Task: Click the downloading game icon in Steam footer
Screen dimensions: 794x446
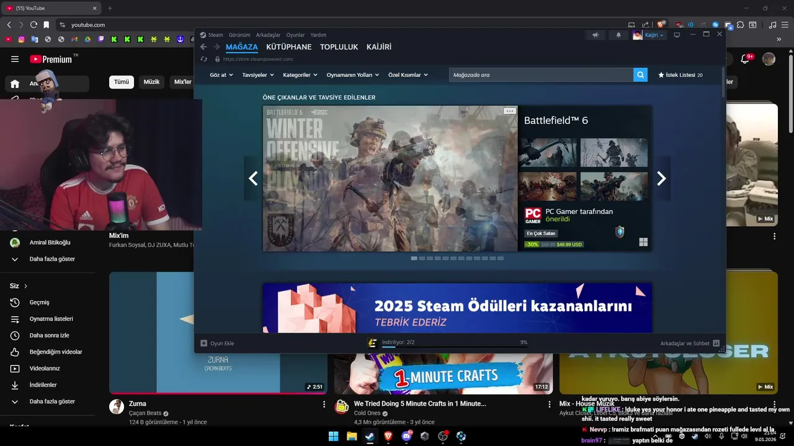Action: [372, 343]
